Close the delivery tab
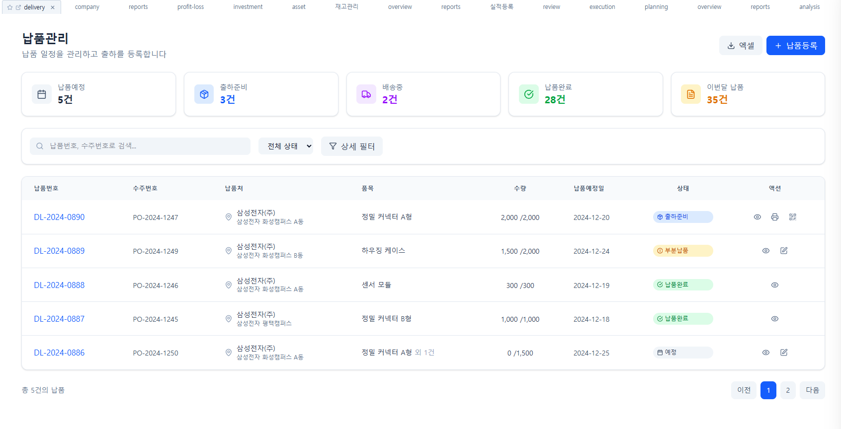Image resolution: width=841 pixels, height=429 pixels. [53, 7]
